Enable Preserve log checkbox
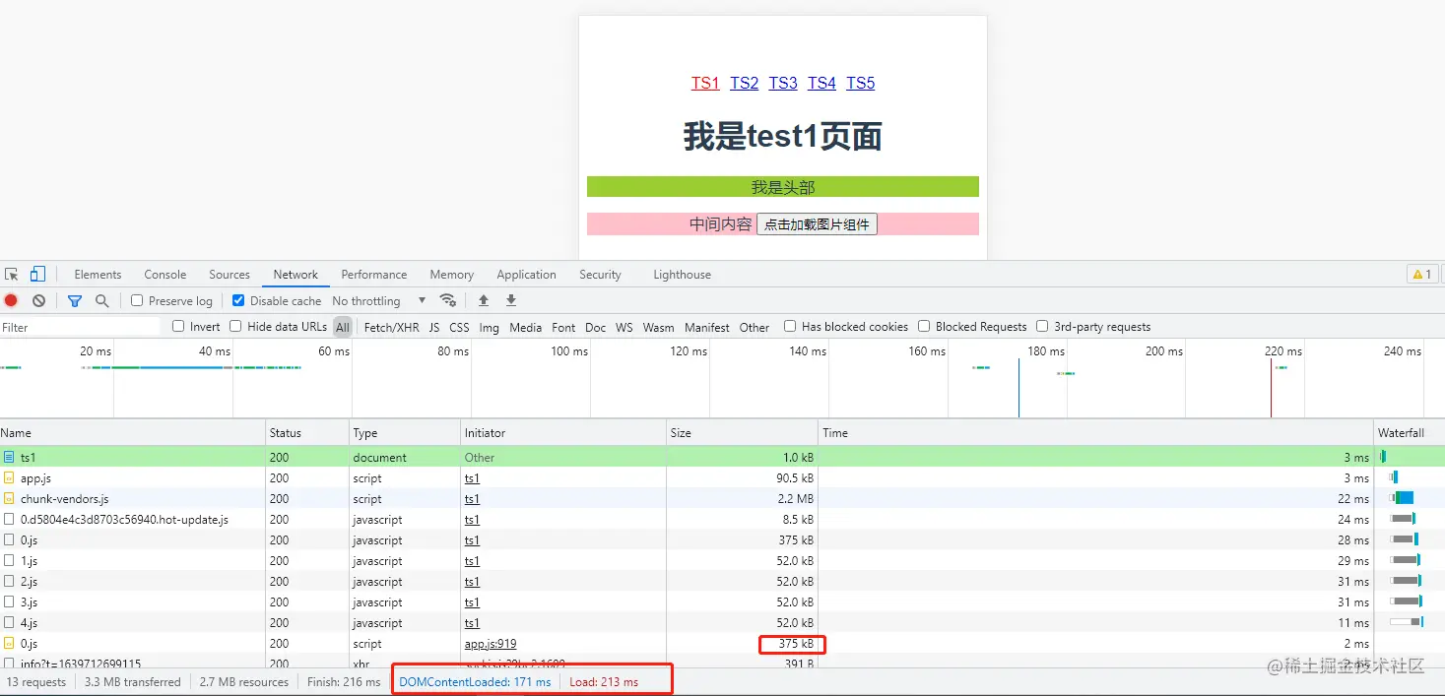This screenshot has height=696, width=1445. pos(137,300)
